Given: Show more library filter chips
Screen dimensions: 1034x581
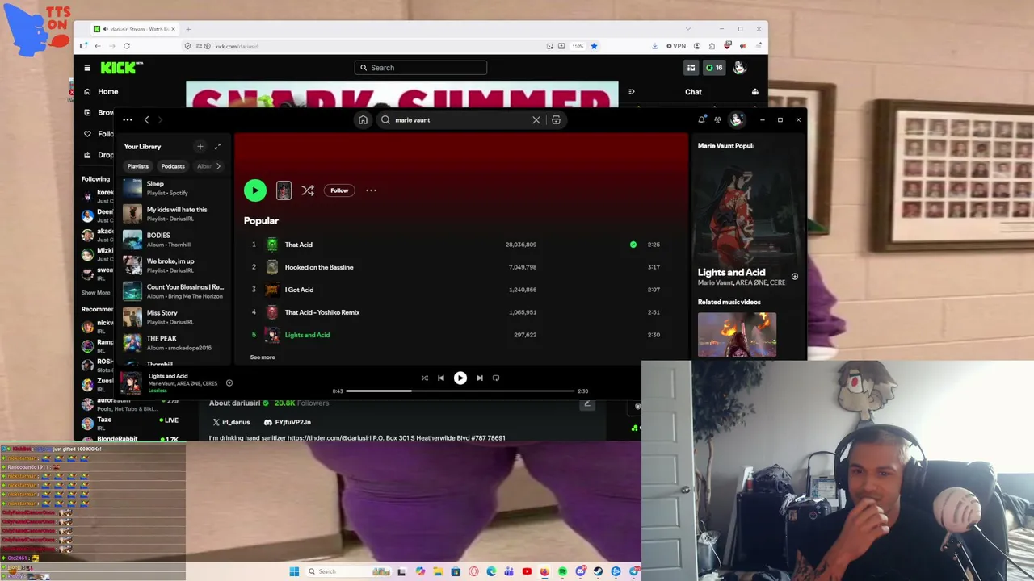Looking at the screenshot, I should (x=217, y=166).
